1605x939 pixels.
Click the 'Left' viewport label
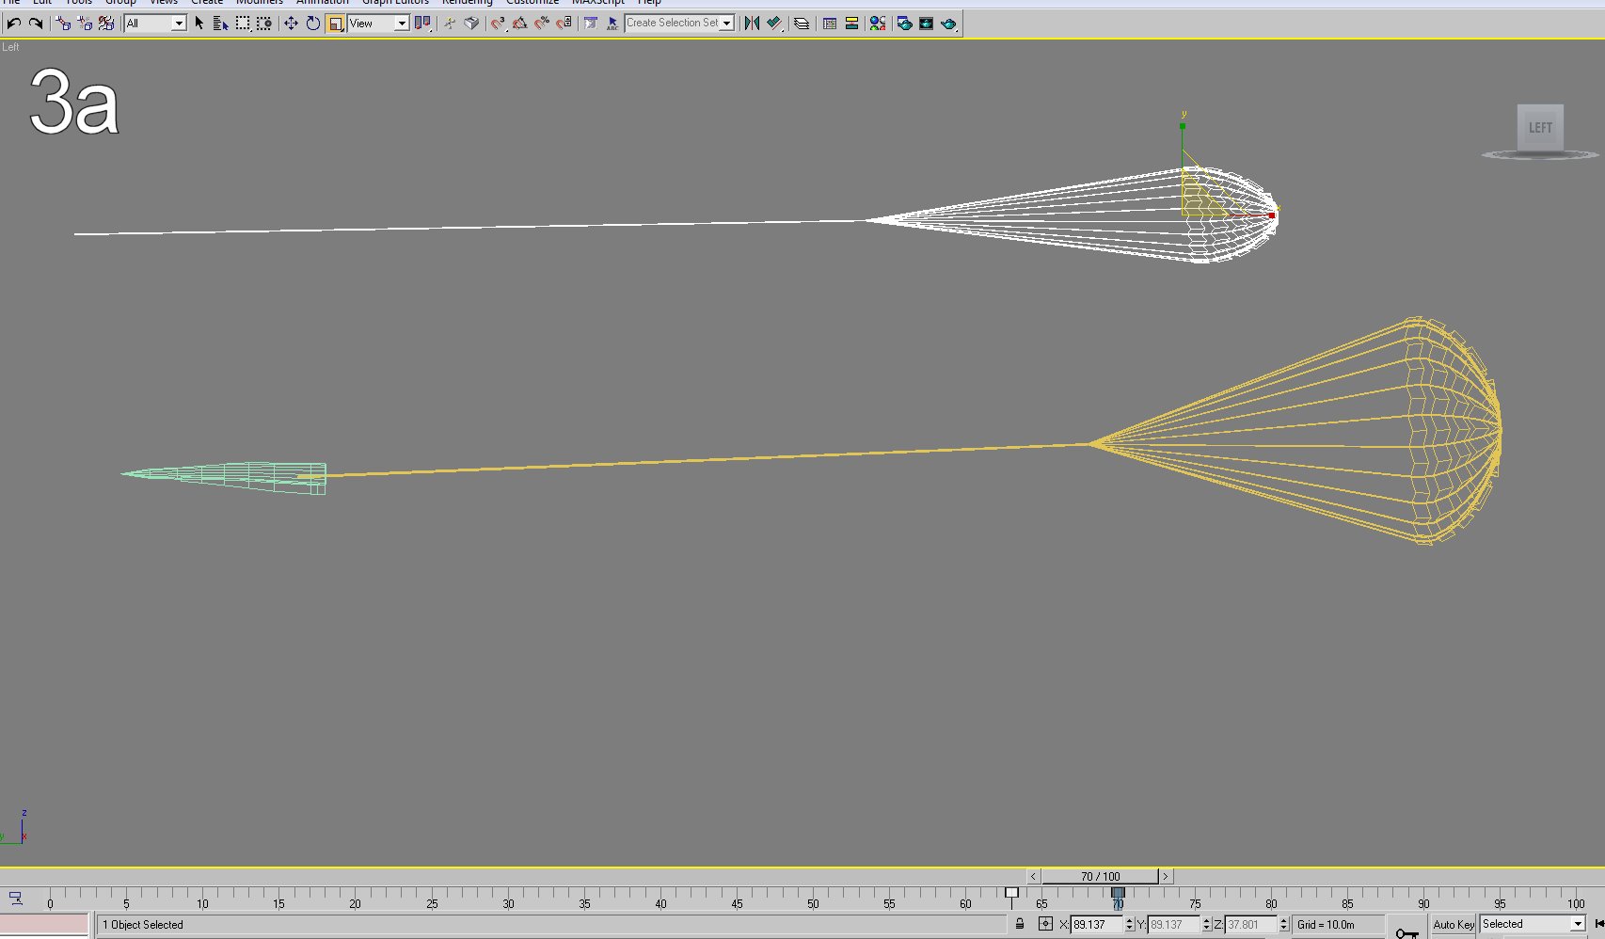pyautogui.click(x=10, y=47)
